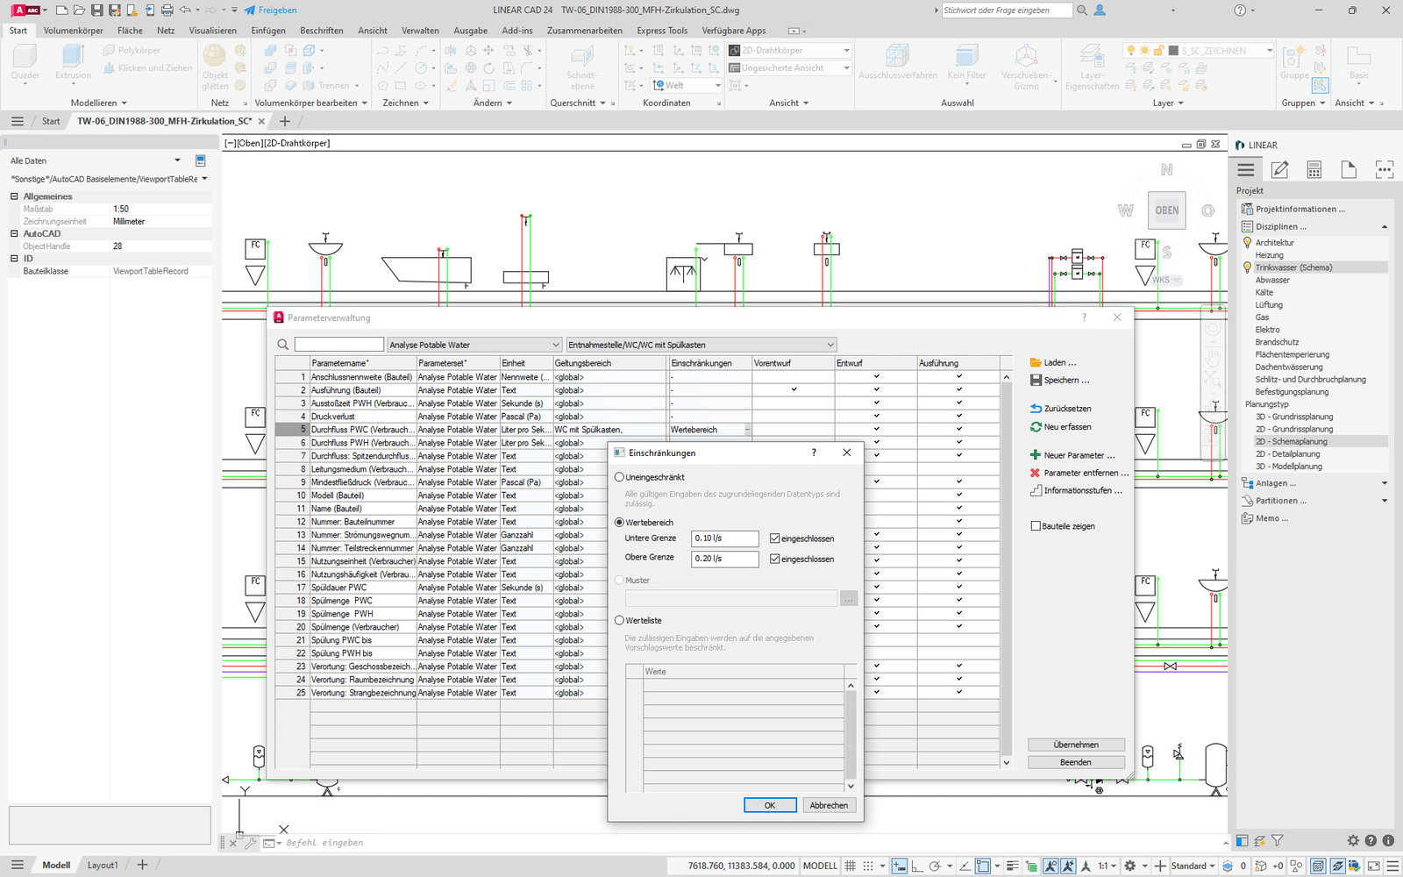Viewport: 1403px width, 877px height.
Task: Toggle Trinkwasser (Schema) lightbulb visibility
Action: pyautogui.click(x=1247, y=267)
